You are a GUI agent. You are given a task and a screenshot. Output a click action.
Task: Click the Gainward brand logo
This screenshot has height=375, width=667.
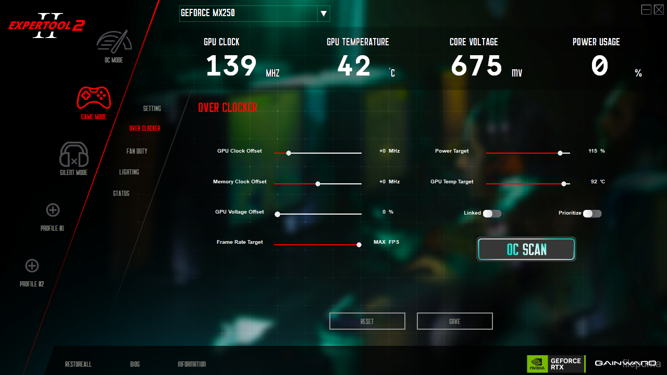click(625, 363)
